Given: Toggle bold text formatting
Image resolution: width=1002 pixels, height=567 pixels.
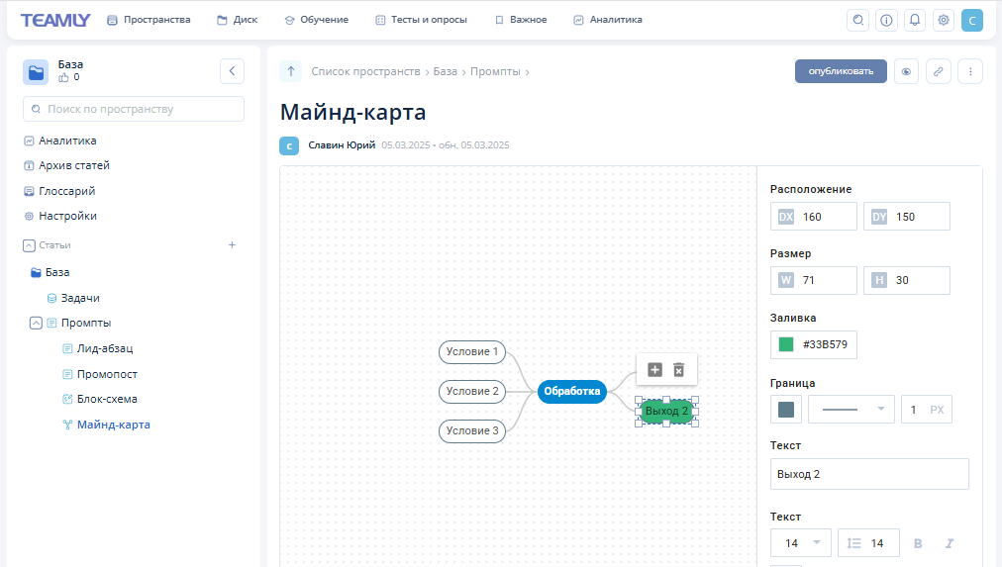Looking at the screenshot, I should pyautogui.click(x=917, y=543).
